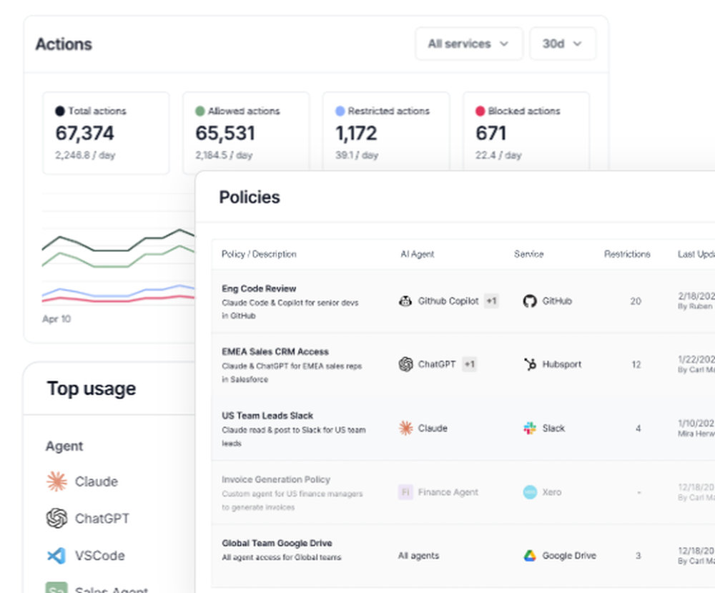Click the Total actions stat card

[106, 133]
